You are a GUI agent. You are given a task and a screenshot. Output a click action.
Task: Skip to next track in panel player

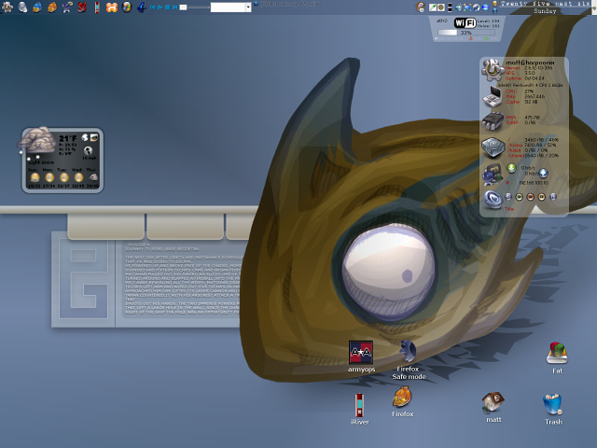(174, 7)
